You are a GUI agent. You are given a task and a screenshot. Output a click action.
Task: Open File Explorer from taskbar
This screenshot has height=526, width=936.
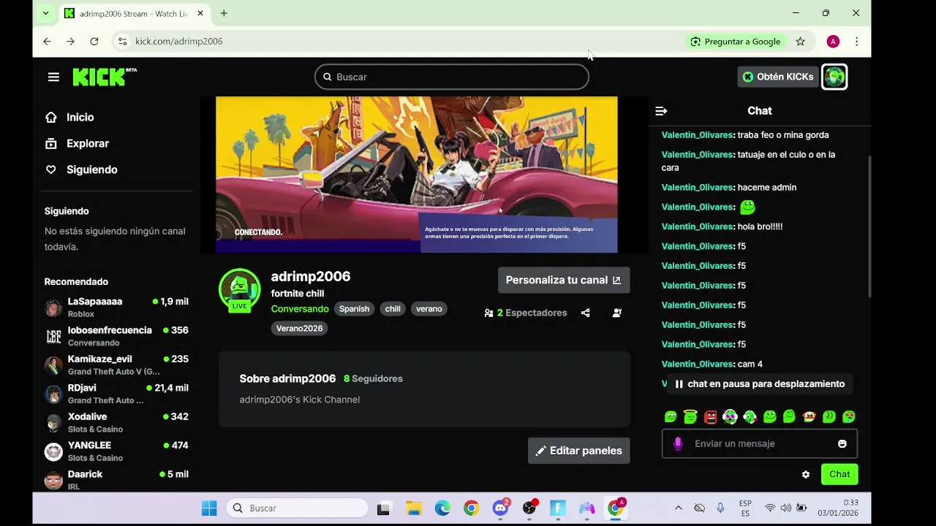click(414, 508)
